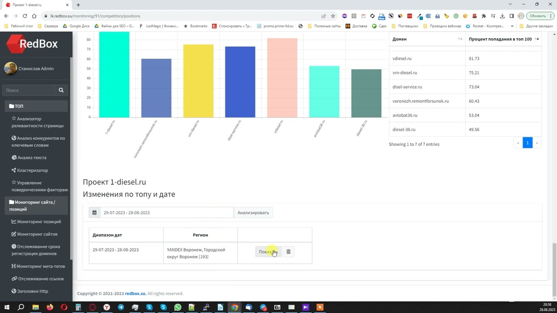The height and width of the screenshot is (313, 557).
Task: Reload the page with browser refresh button
Action: [x=25, y=16]
